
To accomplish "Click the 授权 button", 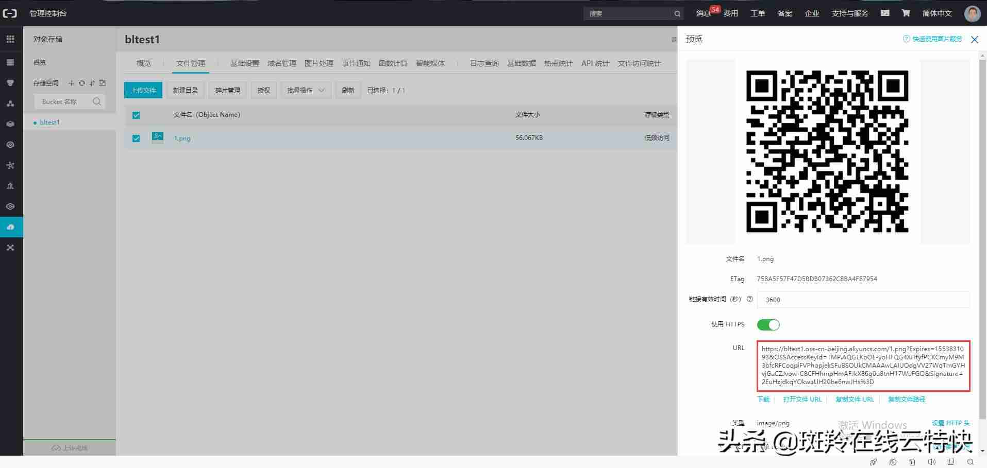I will point(264,90).
